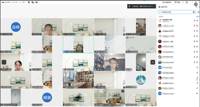The width and height of the screenshot is (200, 107).
Task: Select the 徐凯文 video tile
Action: (x=110, y=62)
